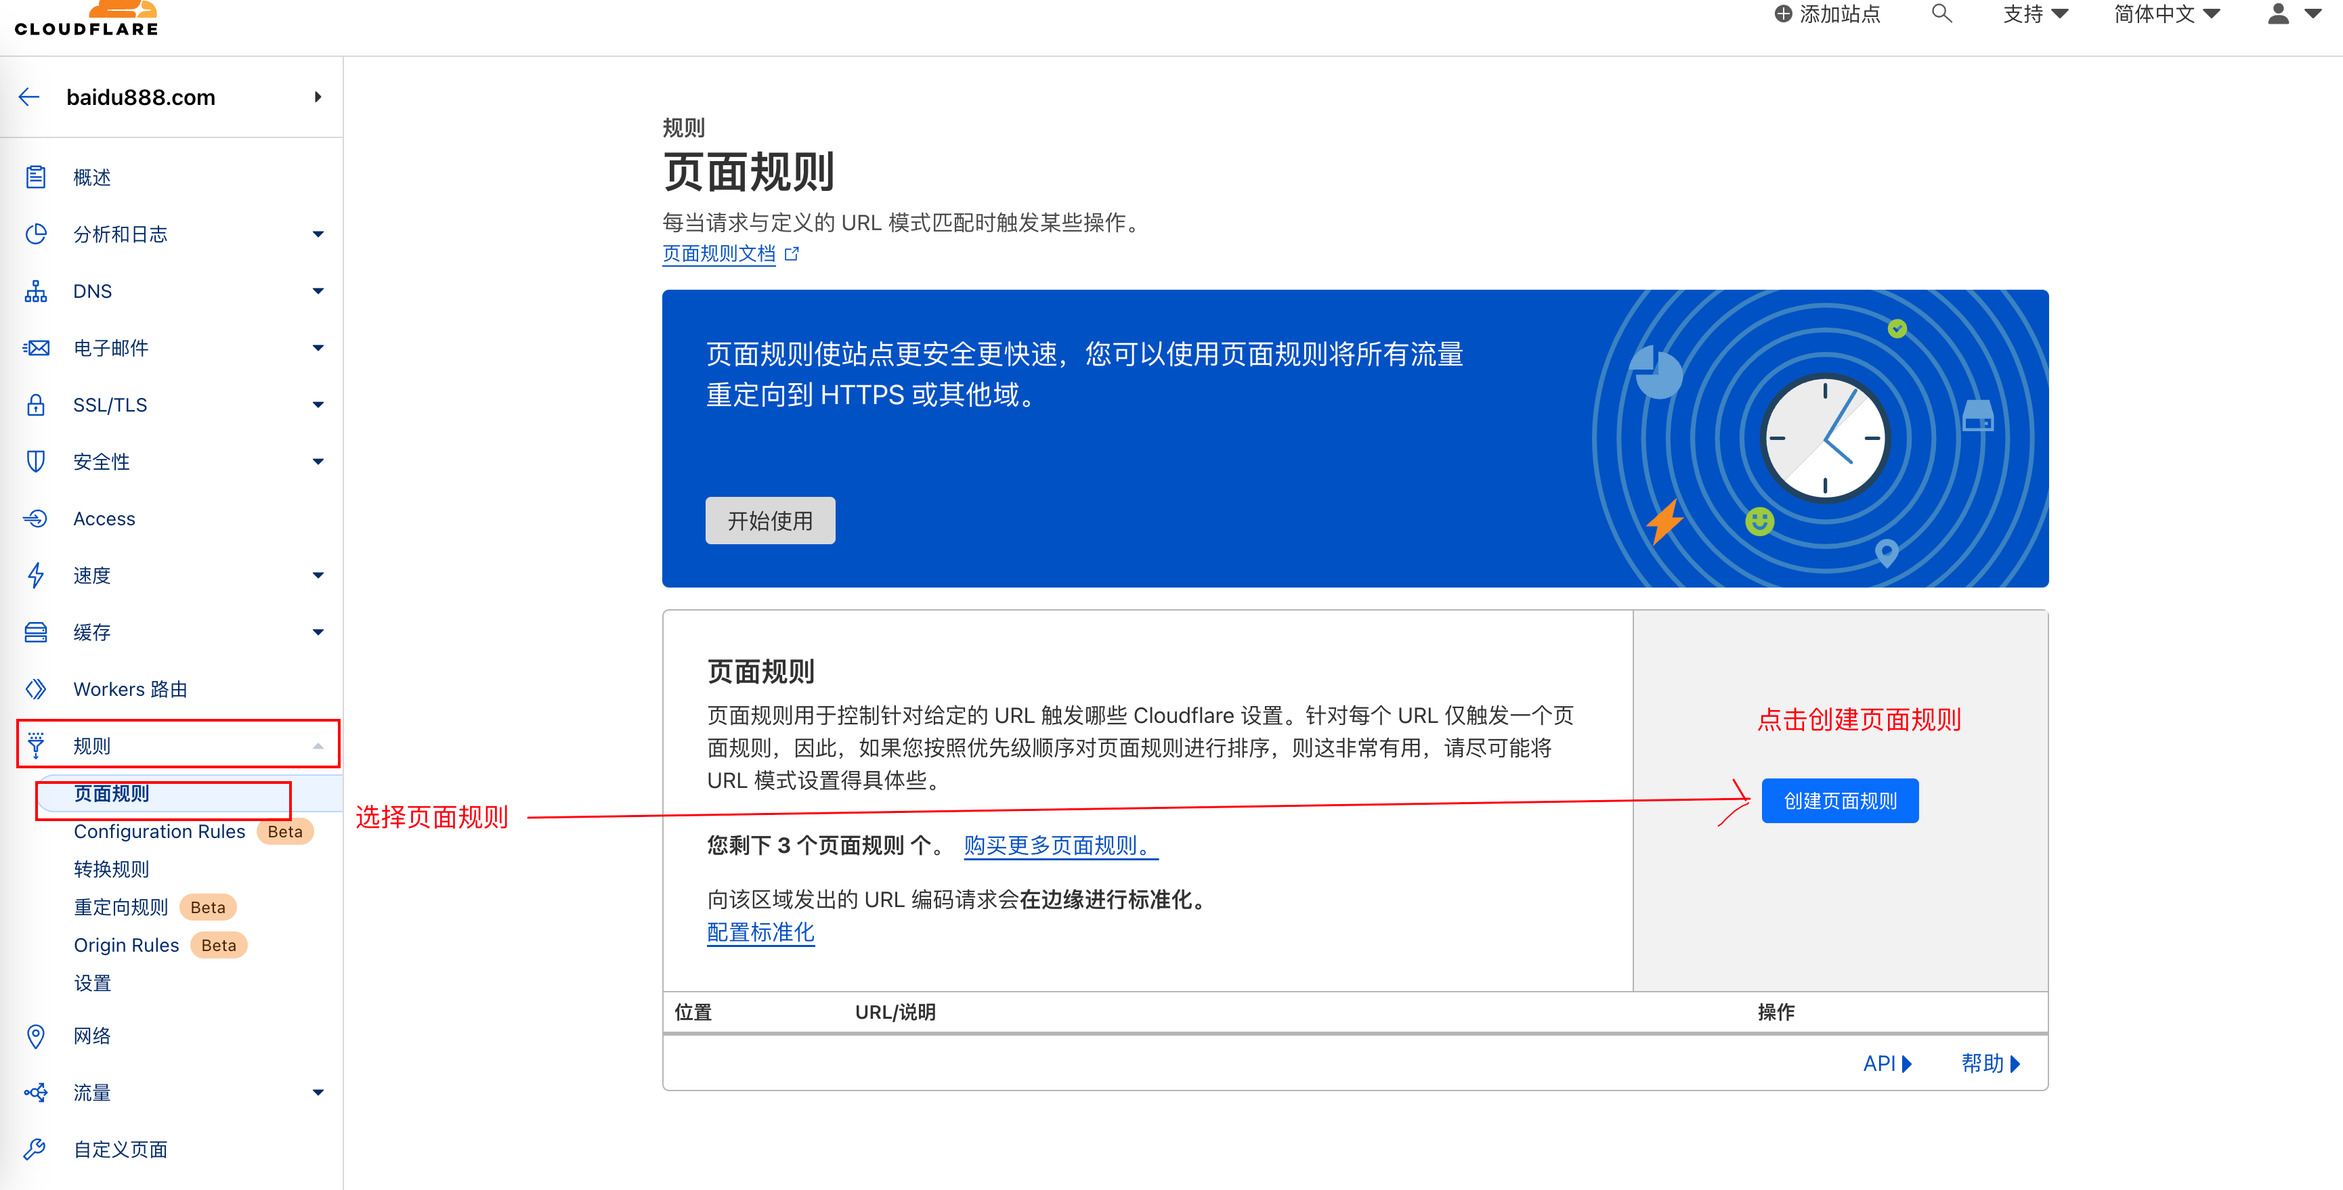Image resolution: width=2343 pixels, height=1190 pixels.
Task: Select 转换规则 submenu item
Action: point(111,870)
